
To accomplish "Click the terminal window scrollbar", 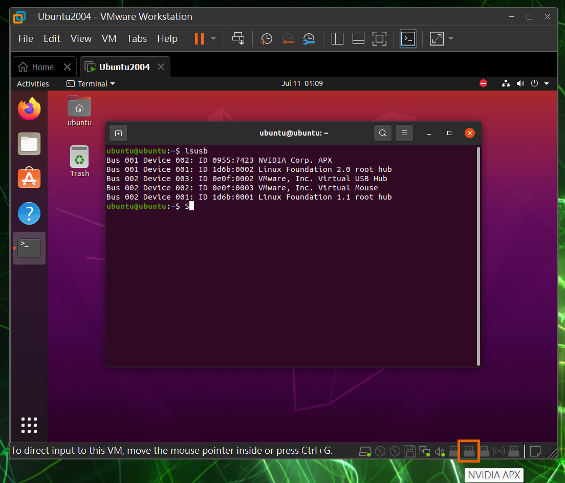I will pos(479,256).
